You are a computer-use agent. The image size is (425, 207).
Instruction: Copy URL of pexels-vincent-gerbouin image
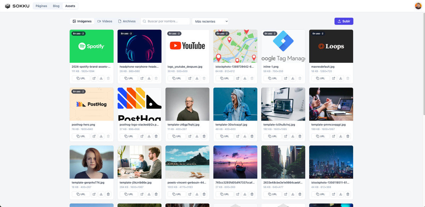176,194
